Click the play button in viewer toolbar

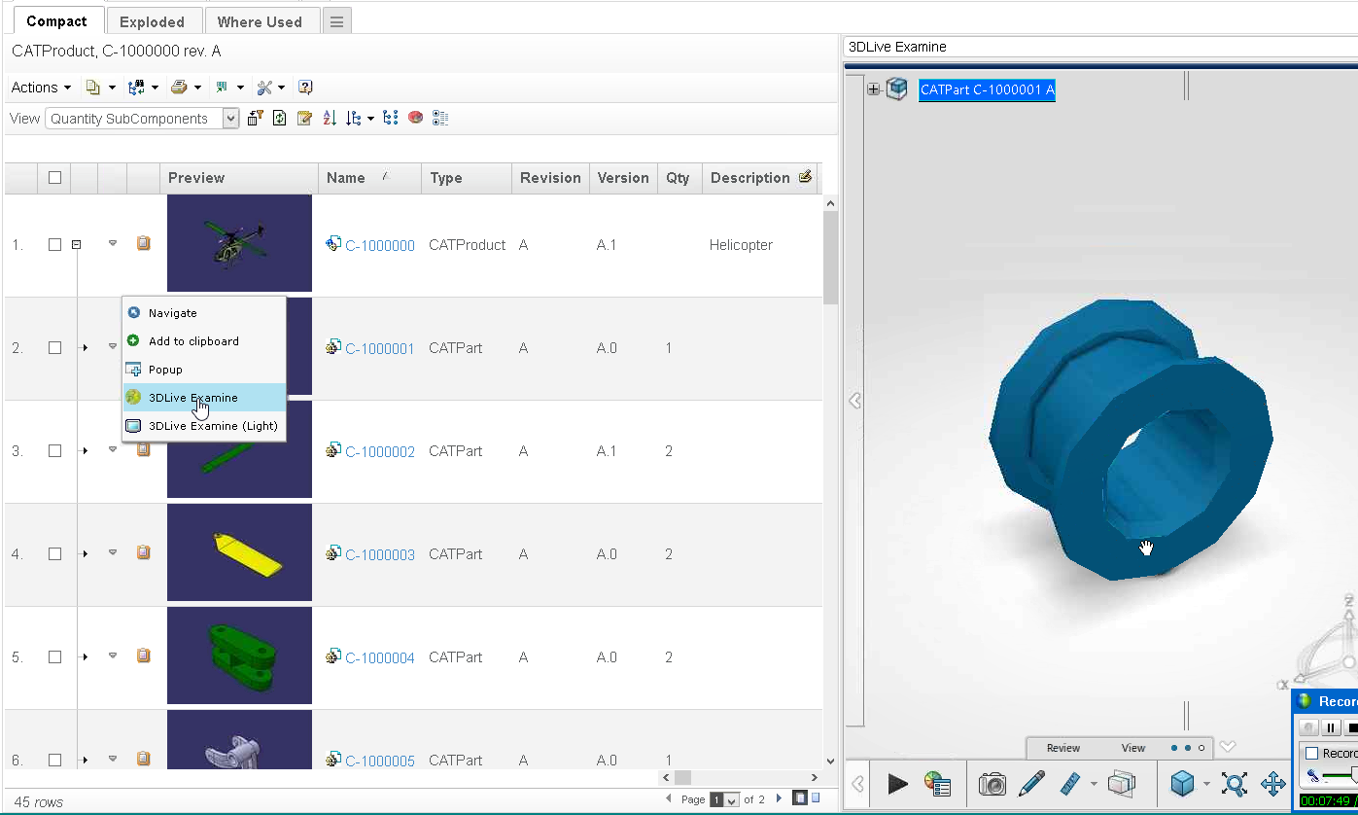point(897,783)
